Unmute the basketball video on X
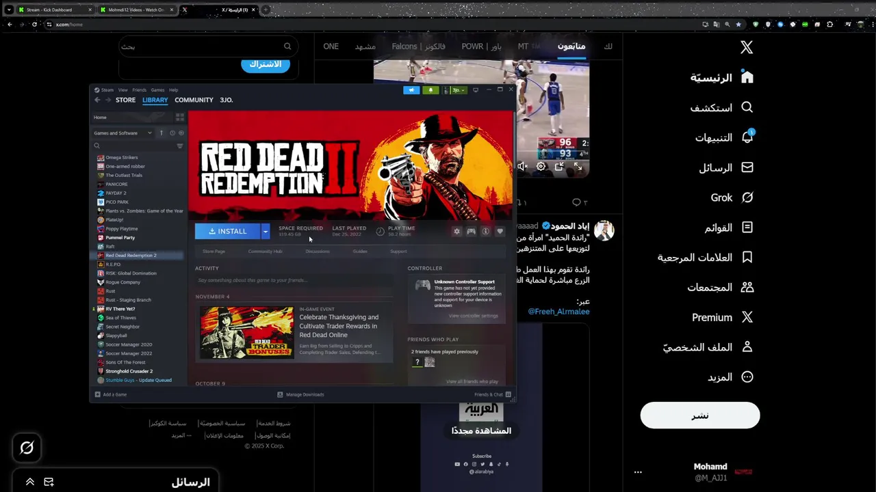This screenshot has height=492, width=876. pos(523,166)
